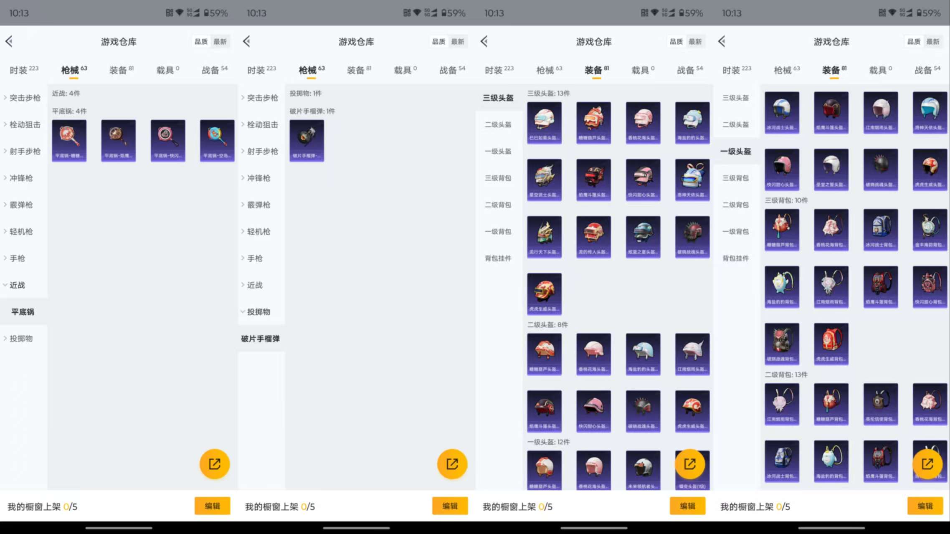
Task: Sort by 品质 on the 破片手榴弹 screen
Action: point(438,42)
